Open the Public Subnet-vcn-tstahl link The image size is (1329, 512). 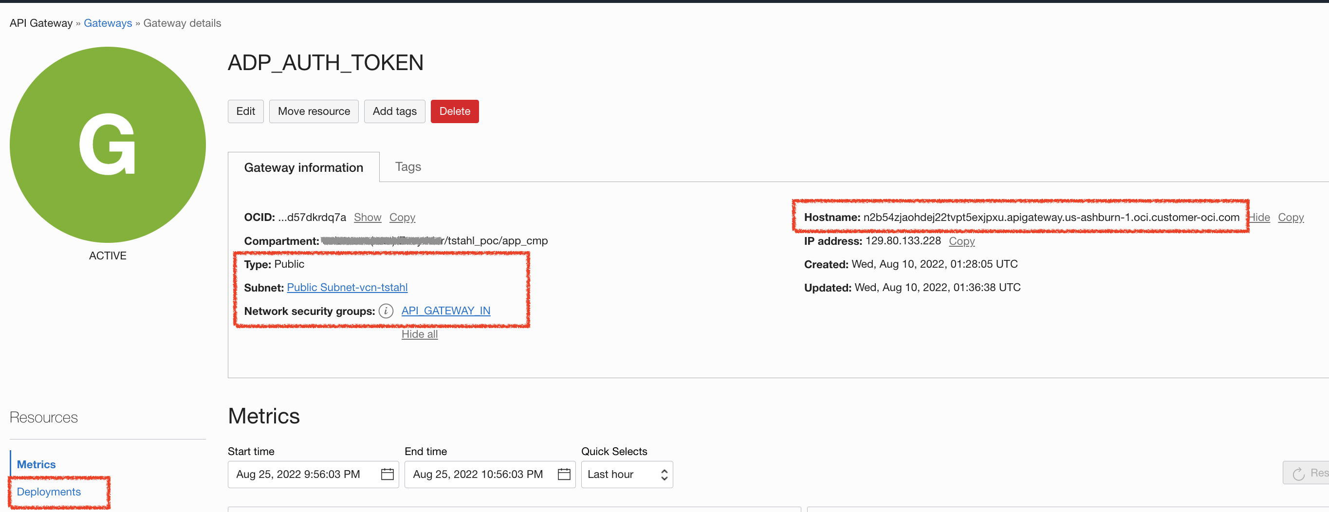[347, 287]
